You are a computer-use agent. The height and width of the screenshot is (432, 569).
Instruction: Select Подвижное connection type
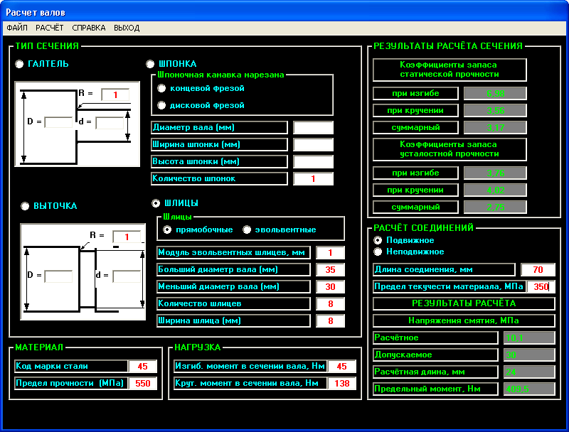[378, 240]
